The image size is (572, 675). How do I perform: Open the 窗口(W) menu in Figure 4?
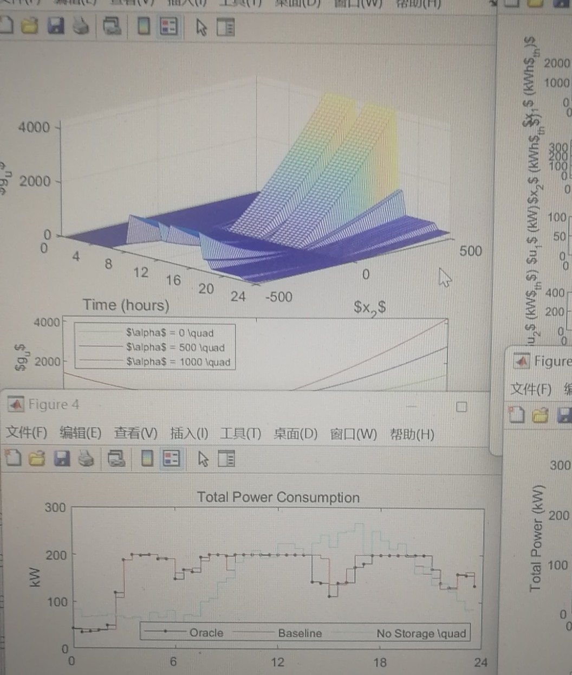pos(354,434)
